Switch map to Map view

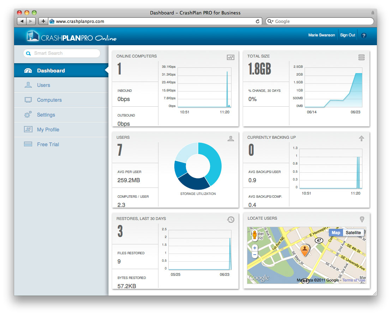click(336, 233)
